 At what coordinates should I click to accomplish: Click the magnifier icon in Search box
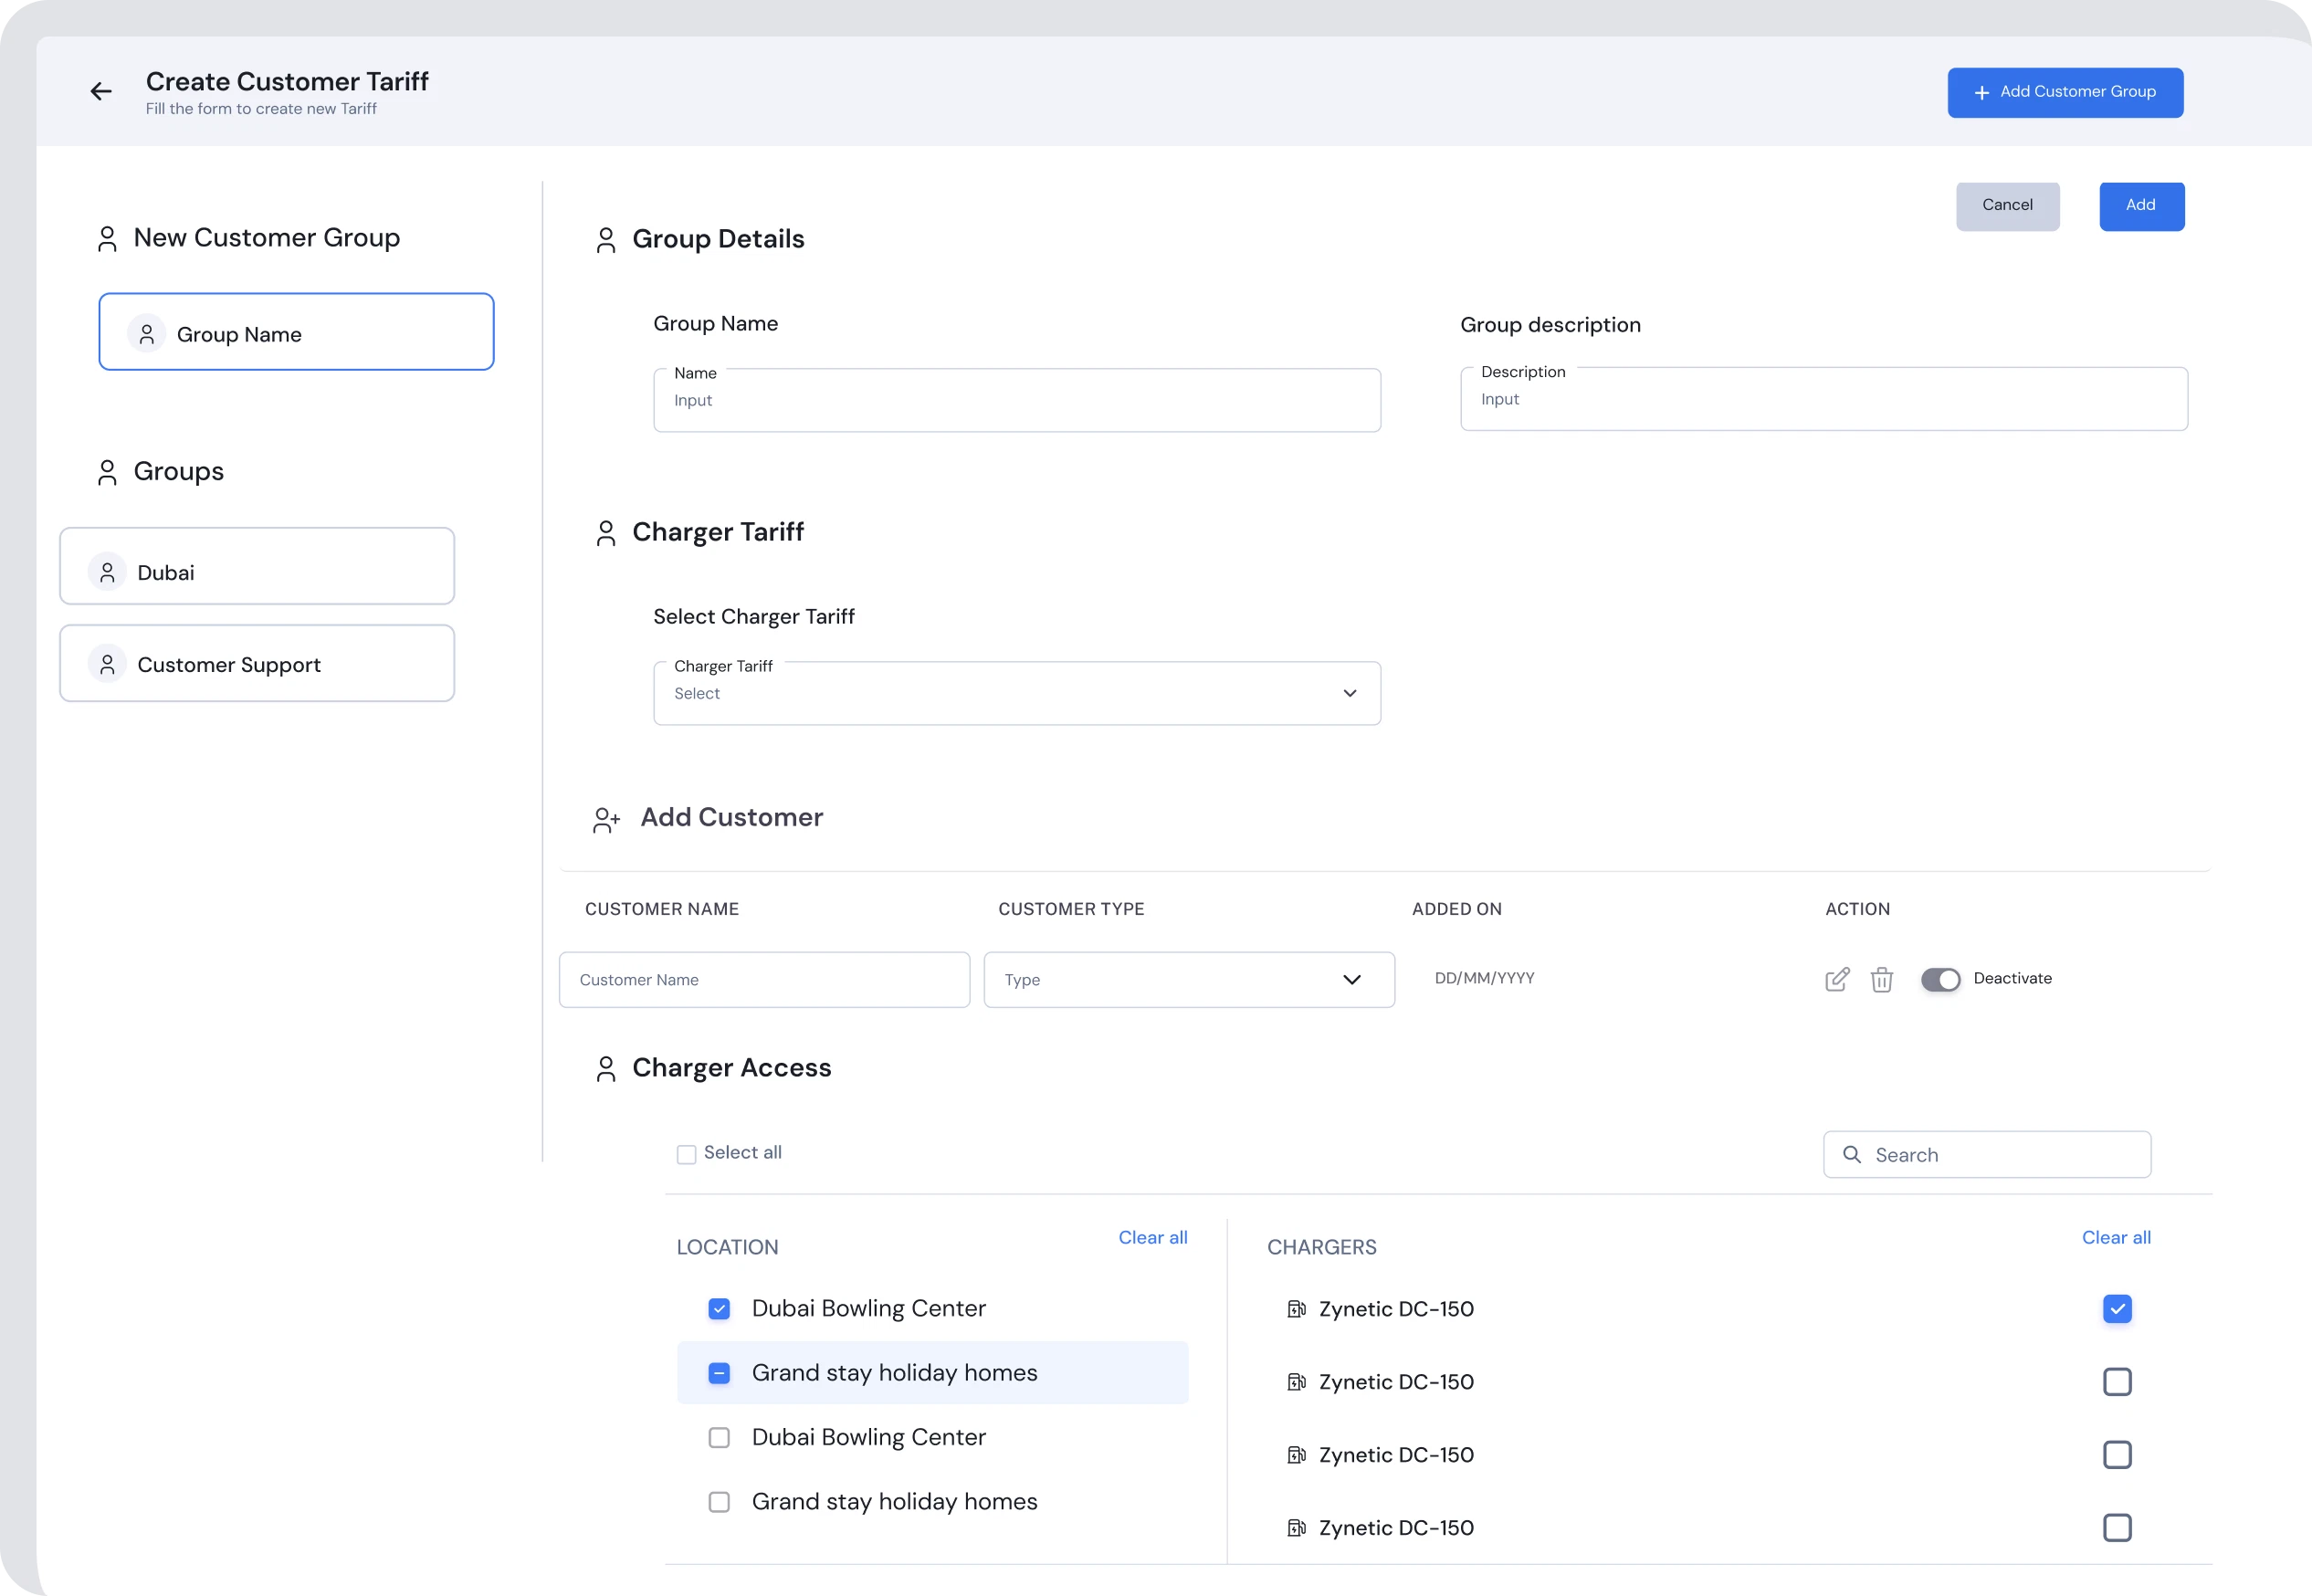(x=1852, y=1154)
